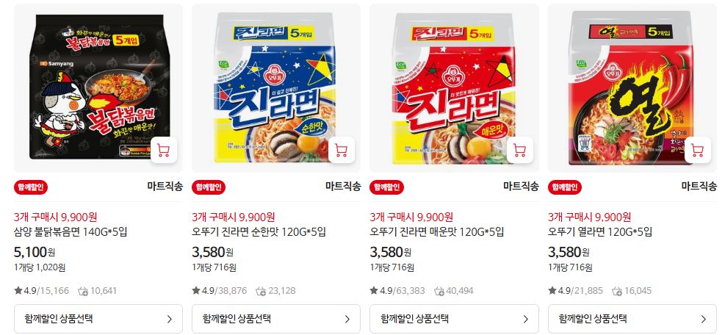Image resolution: width=725 pixels, height=335 pixels.
Task: Expand 함께할인 상품선택 for 진라면 매운맛
Action: click(x=454, y=319)
